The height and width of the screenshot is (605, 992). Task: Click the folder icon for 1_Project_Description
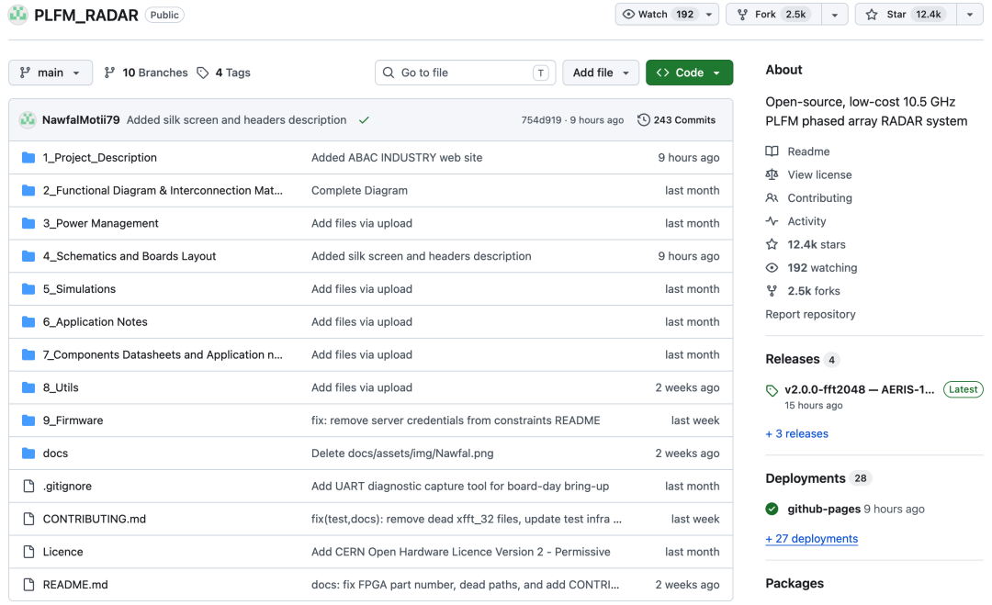28,157
